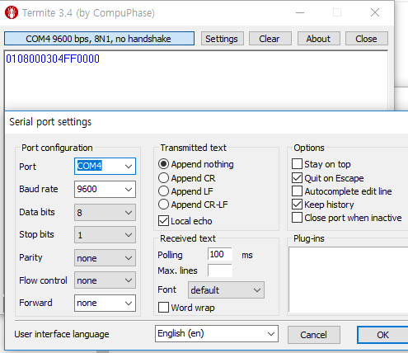Clear the terminal output
This screenshot has height=353, width=408.
tap(270, 39)
